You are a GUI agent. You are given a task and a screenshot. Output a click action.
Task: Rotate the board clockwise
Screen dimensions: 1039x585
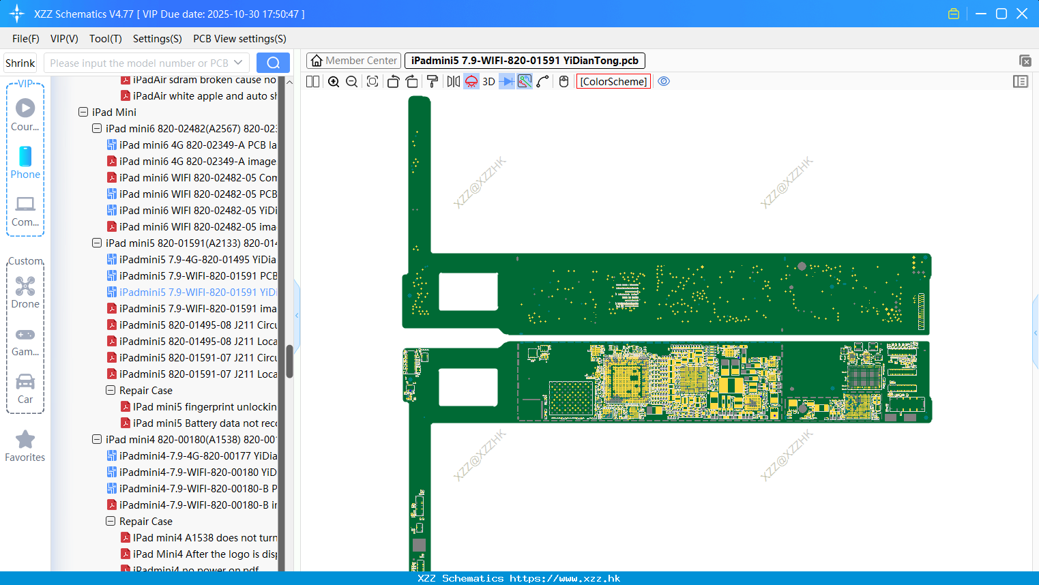click(411, 82)
